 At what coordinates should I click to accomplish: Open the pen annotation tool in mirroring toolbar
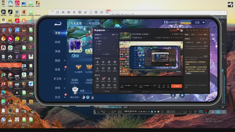coord(85,12)
